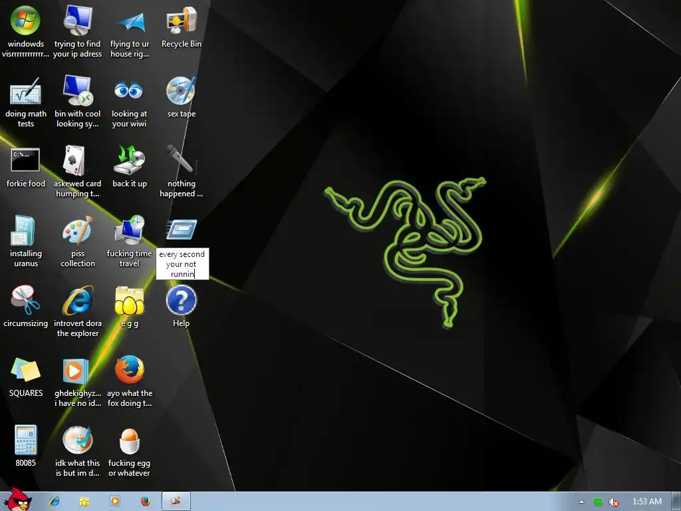Select the 'doing math tests' icon
This screenshot has width=681, height=511.
26,90
